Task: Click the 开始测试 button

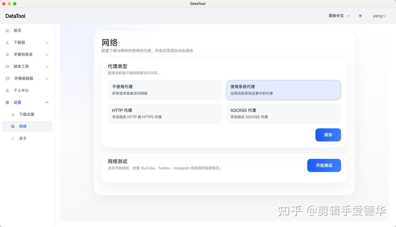Action: pyautogui.click(x=324, y=165)
